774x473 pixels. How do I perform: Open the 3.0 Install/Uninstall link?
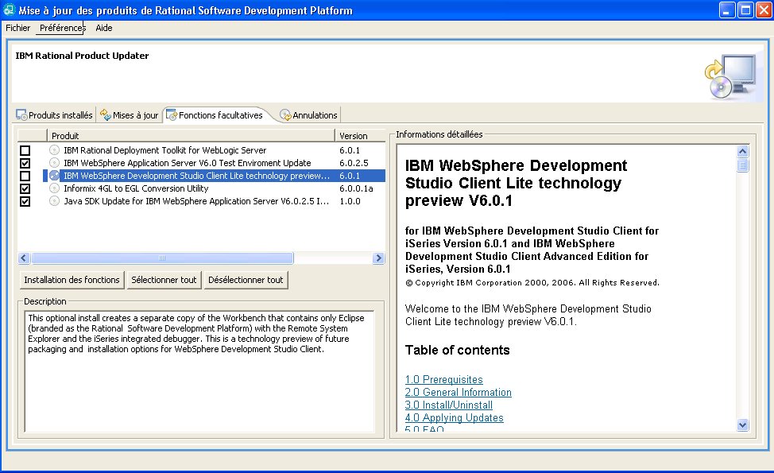[x=449, y=405]
